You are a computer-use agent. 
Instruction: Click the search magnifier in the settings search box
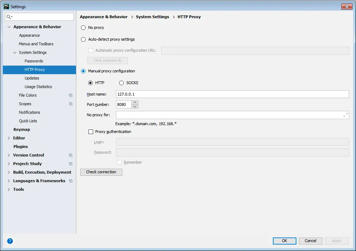point(8,17)
